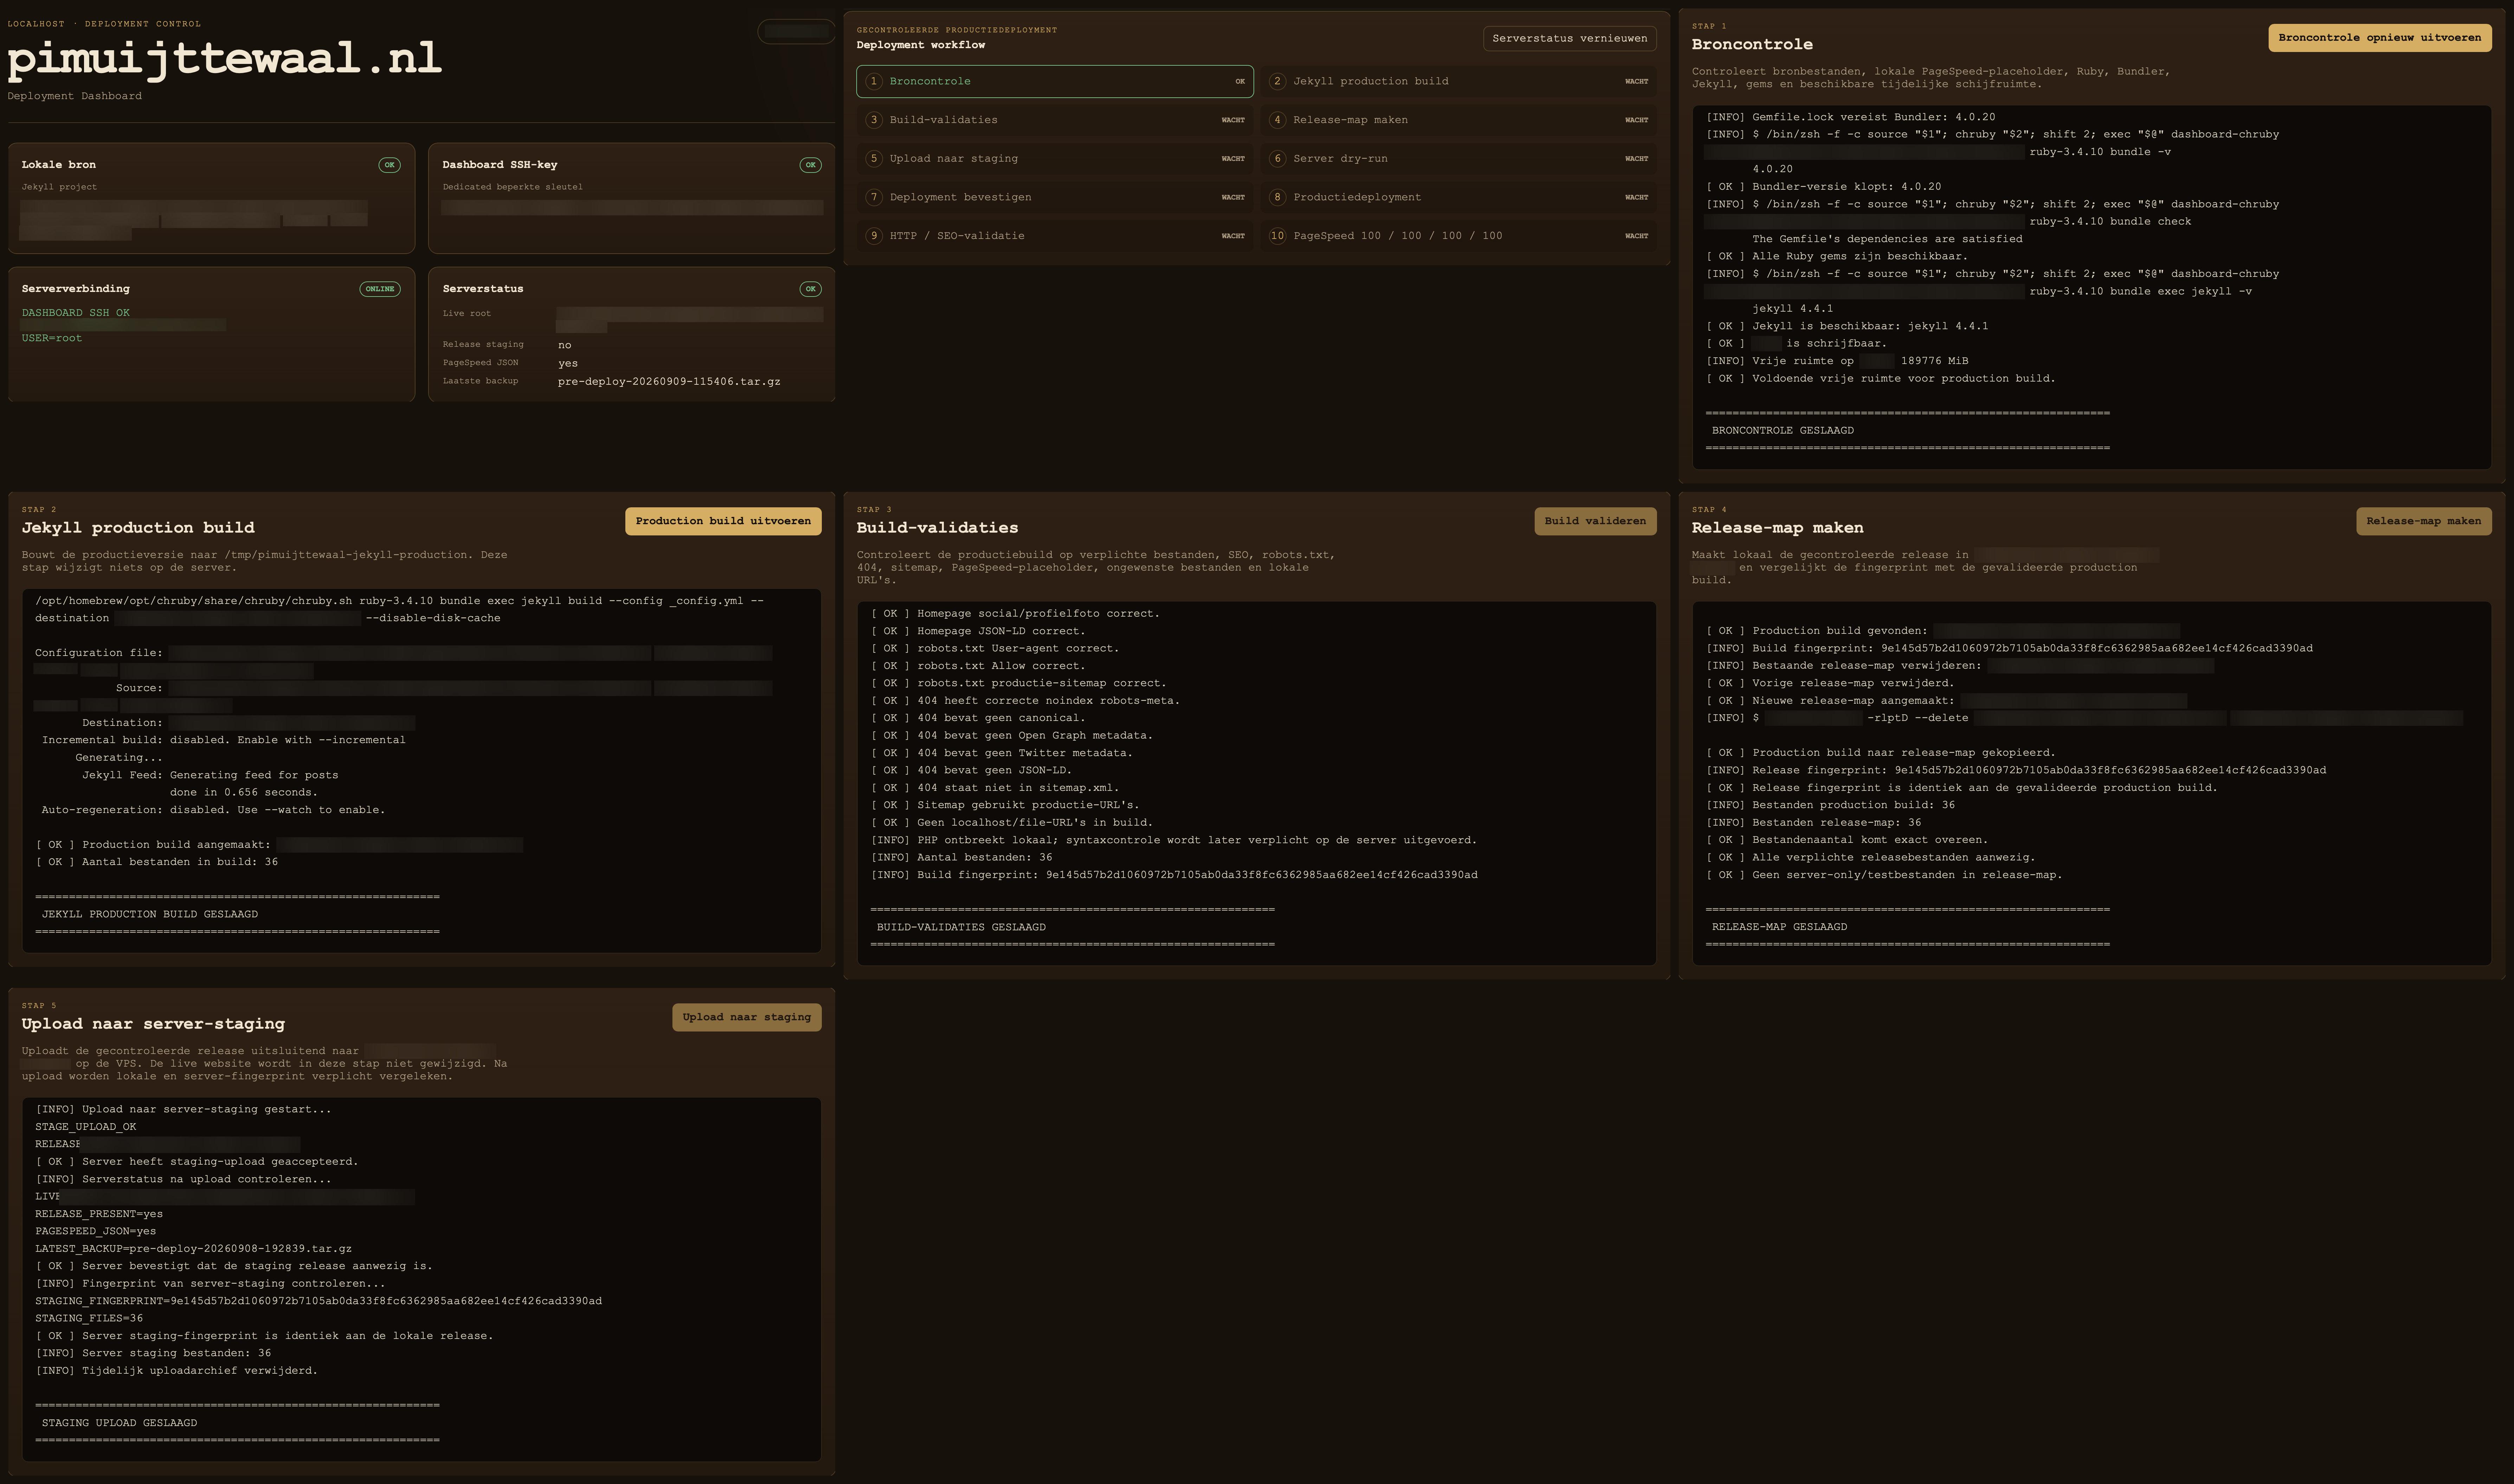Click the USER=root text
The height and width of the screenshot is (1484, 2514).
coord(52,338)
